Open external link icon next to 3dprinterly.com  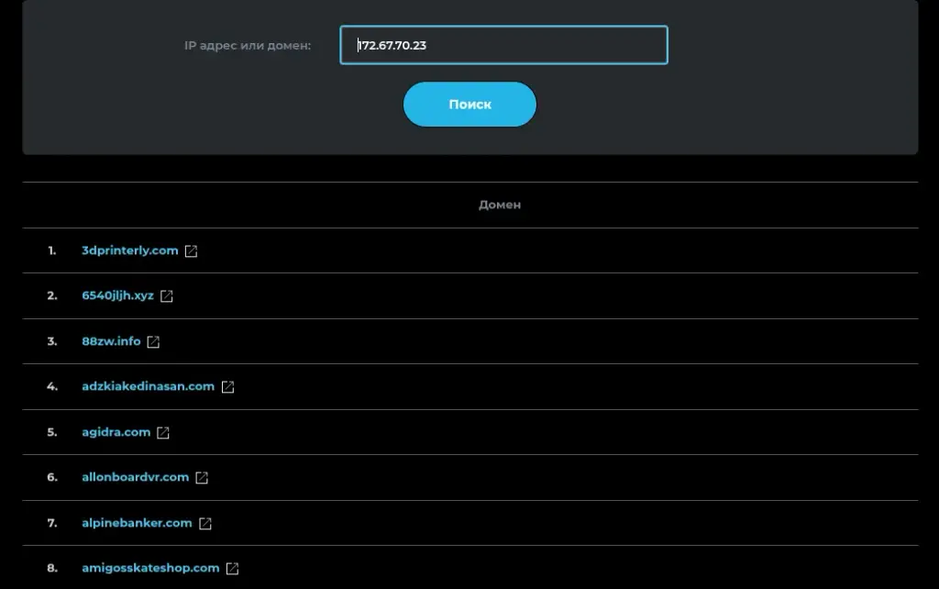pos(191,251)
